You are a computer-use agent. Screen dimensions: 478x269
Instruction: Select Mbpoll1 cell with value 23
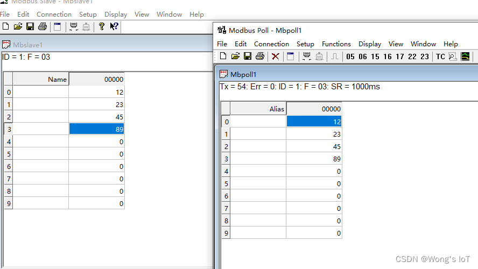(314, 134)
